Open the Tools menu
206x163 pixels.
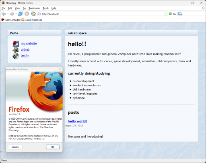[x=45, y=8]
